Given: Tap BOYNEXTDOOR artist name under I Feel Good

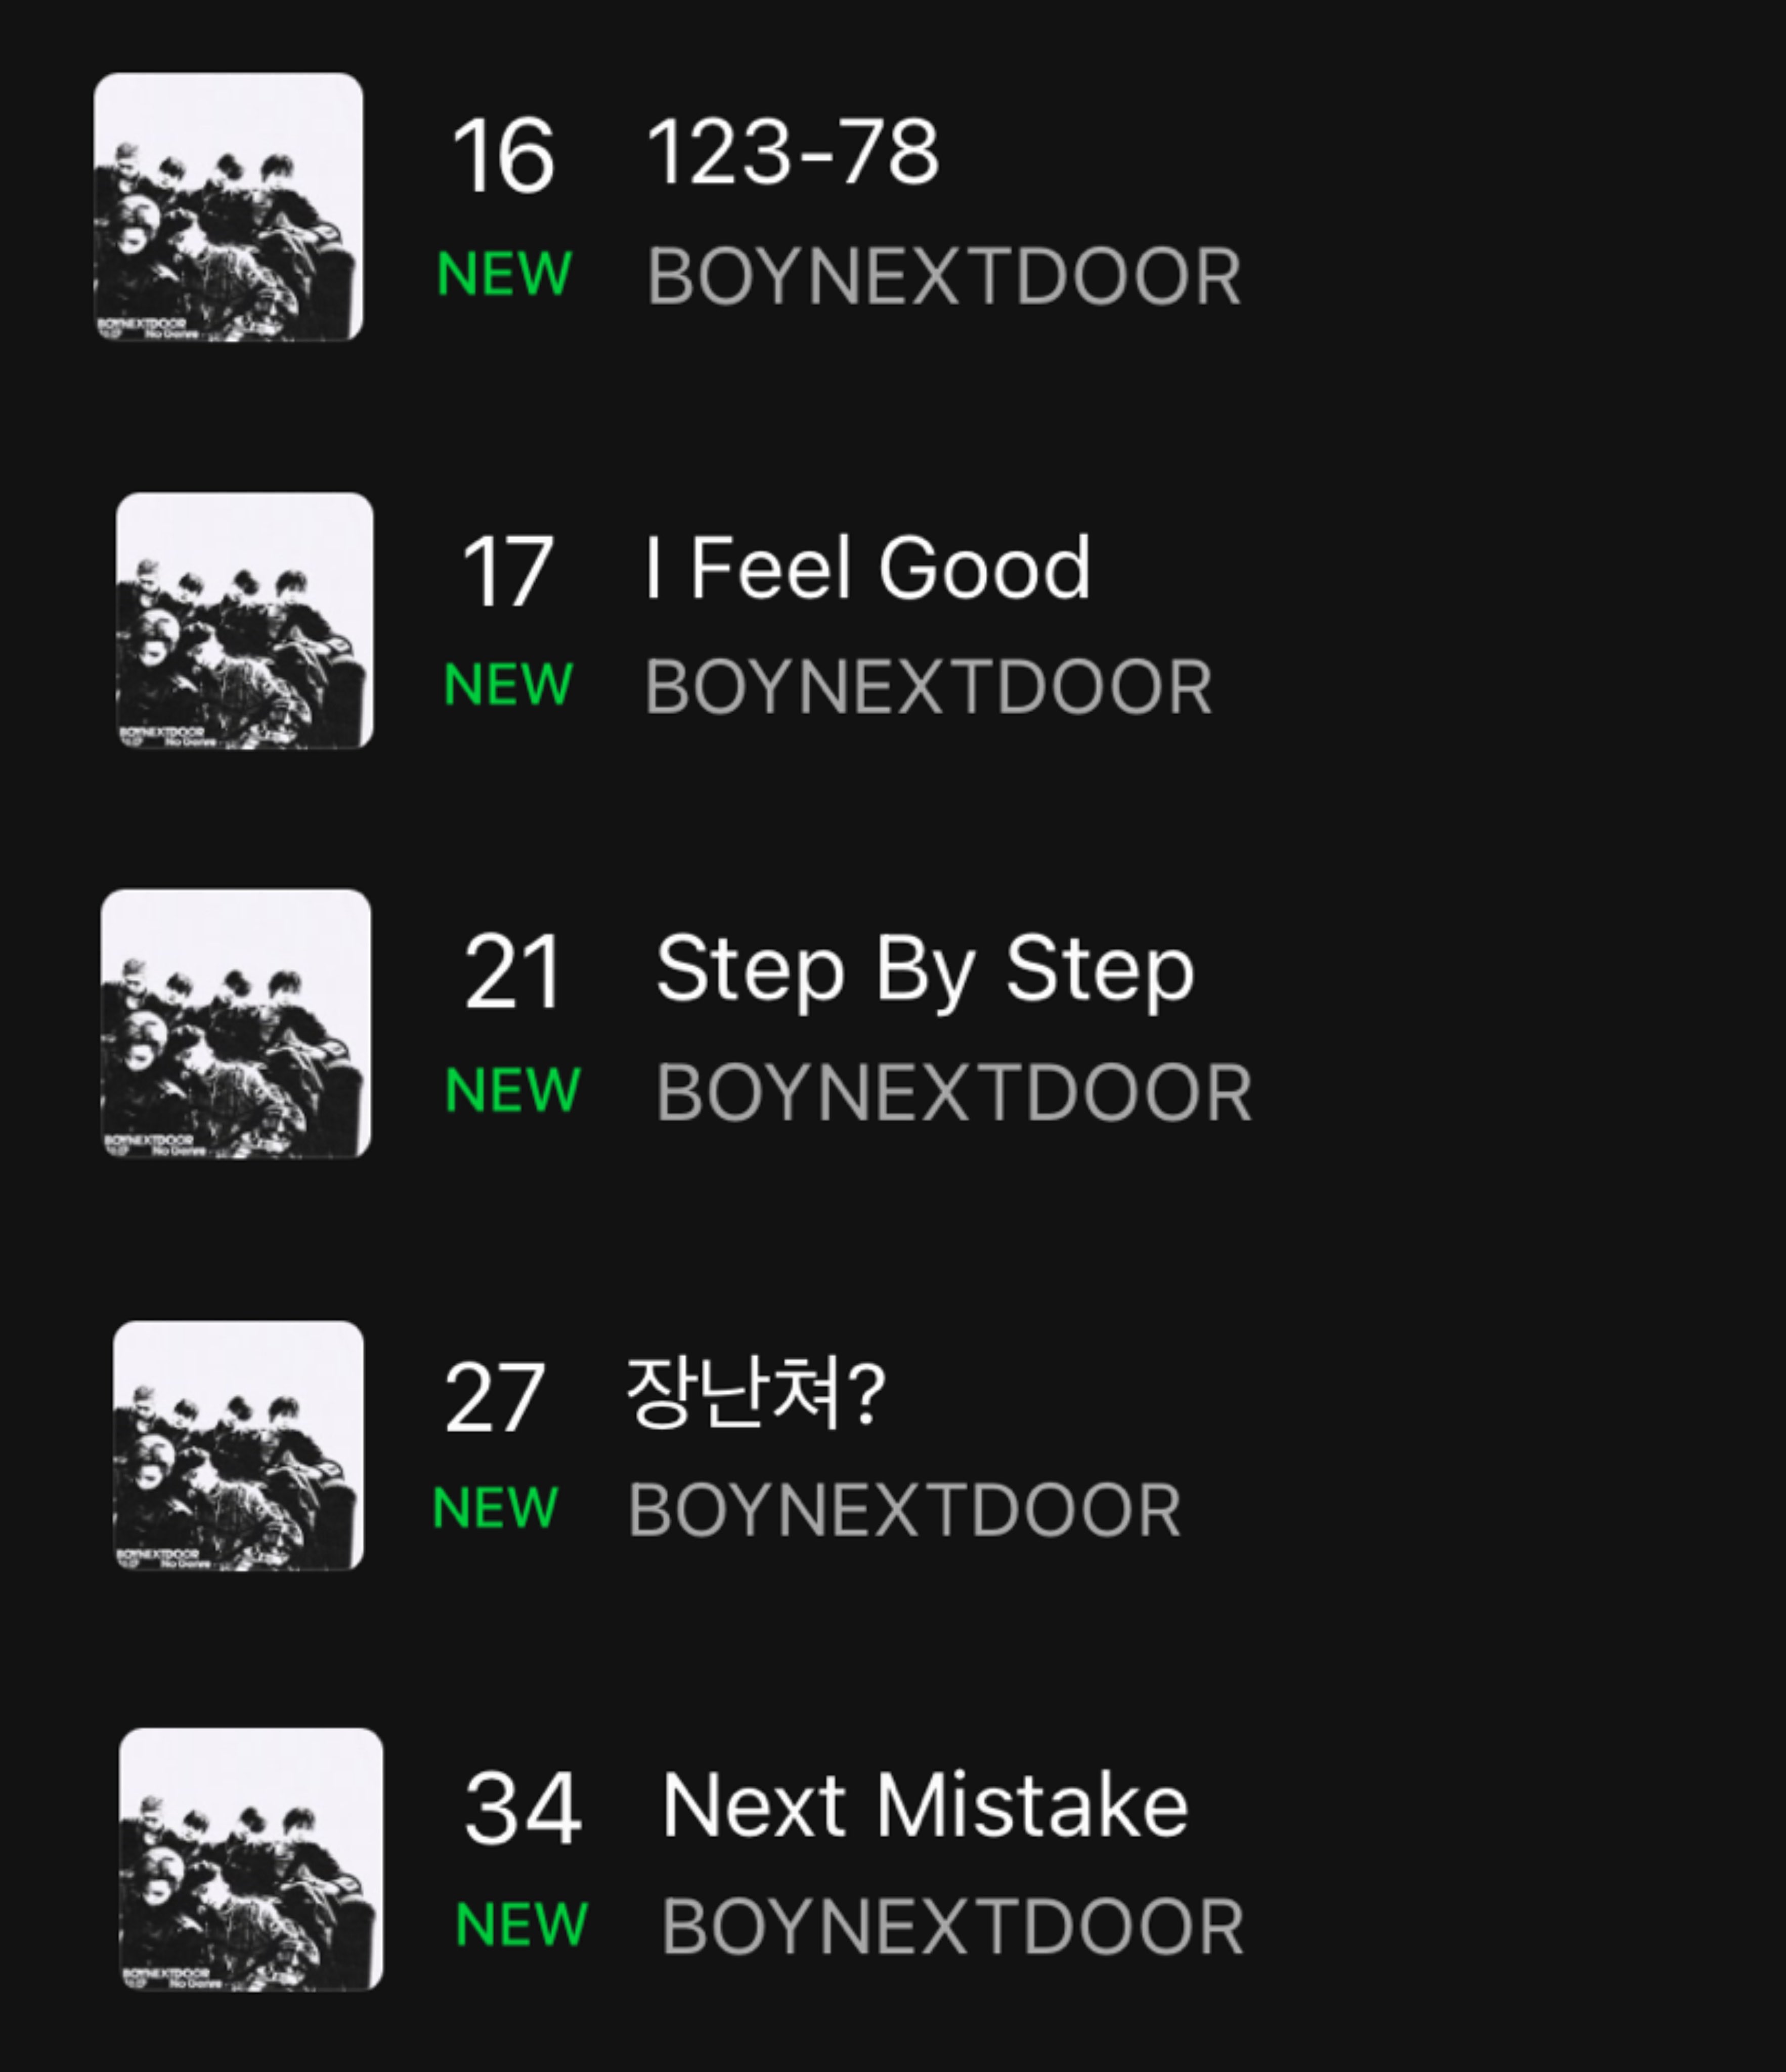Looking at the screenshot, I should tap(928, 687).
